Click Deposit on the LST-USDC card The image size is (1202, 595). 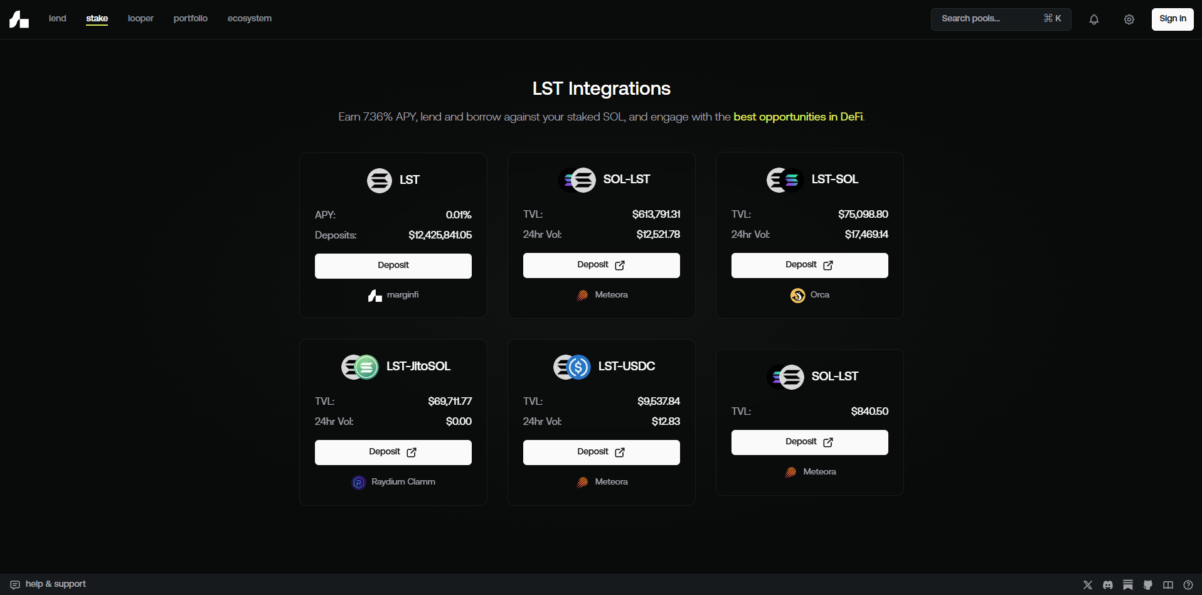click(601, 452)
